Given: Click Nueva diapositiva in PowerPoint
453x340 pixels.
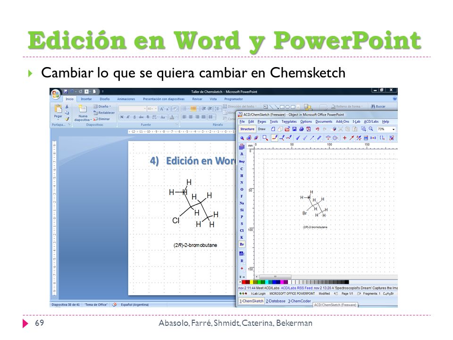Looking at the screenshot, I should pyautogui.click(x=83, y=113).
